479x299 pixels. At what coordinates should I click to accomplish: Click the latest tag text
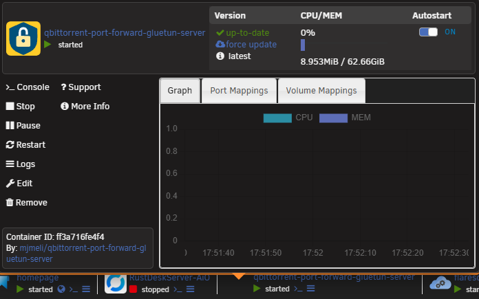point(239,56)
